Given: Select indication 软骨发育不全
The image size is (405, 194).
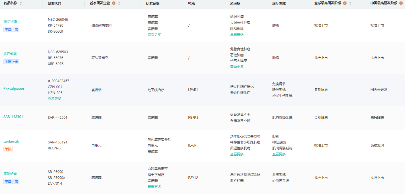Looking at the screenshot, I should 240,115.
